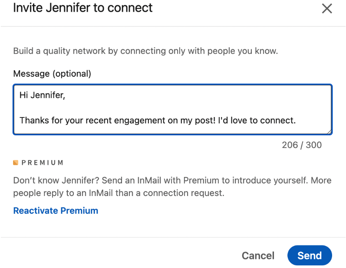
Task: Click the PREMIUM label text
Action: point(42,163)
